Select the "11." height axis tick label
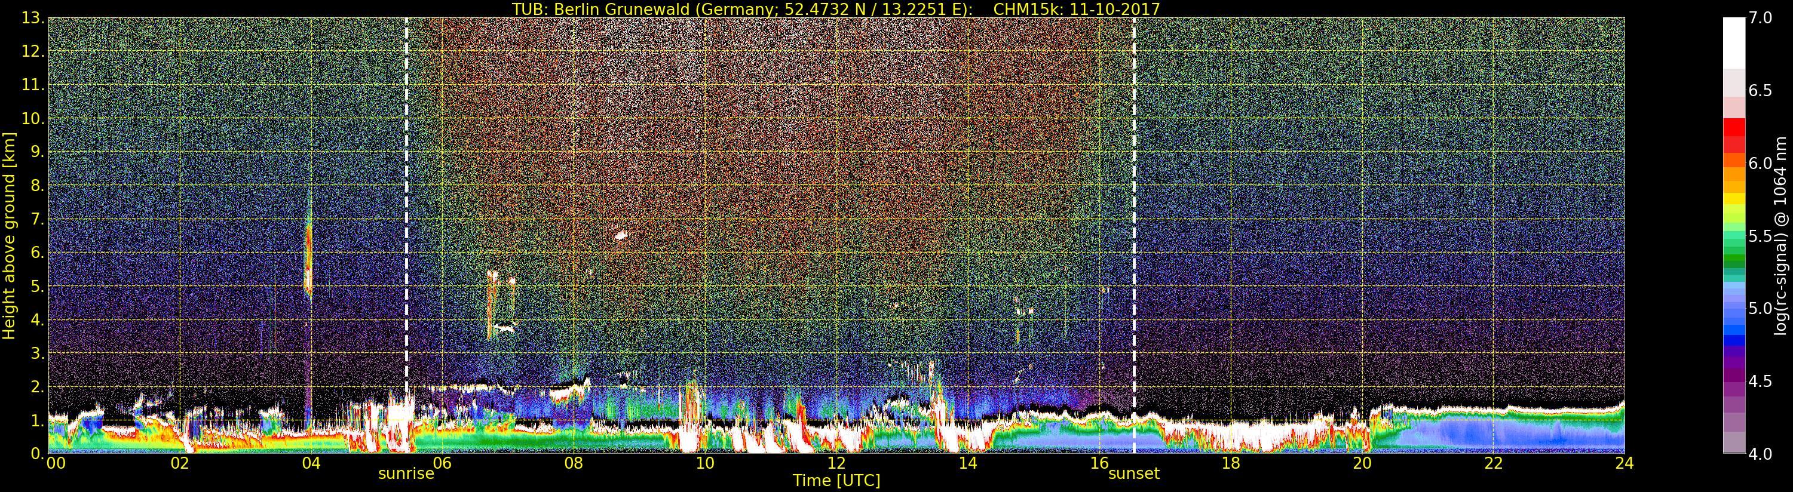1793x492 pixels. [x=33, y=85]
